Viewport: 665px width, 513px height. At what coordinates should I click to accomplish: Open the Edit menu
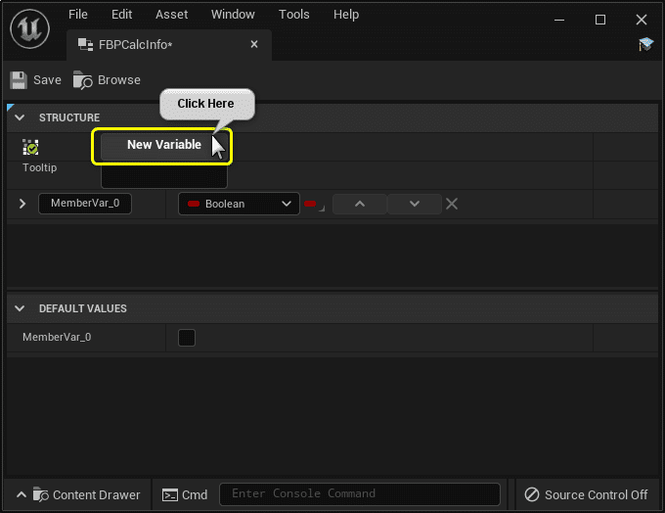pyautogui.click(x=121, y=15)
